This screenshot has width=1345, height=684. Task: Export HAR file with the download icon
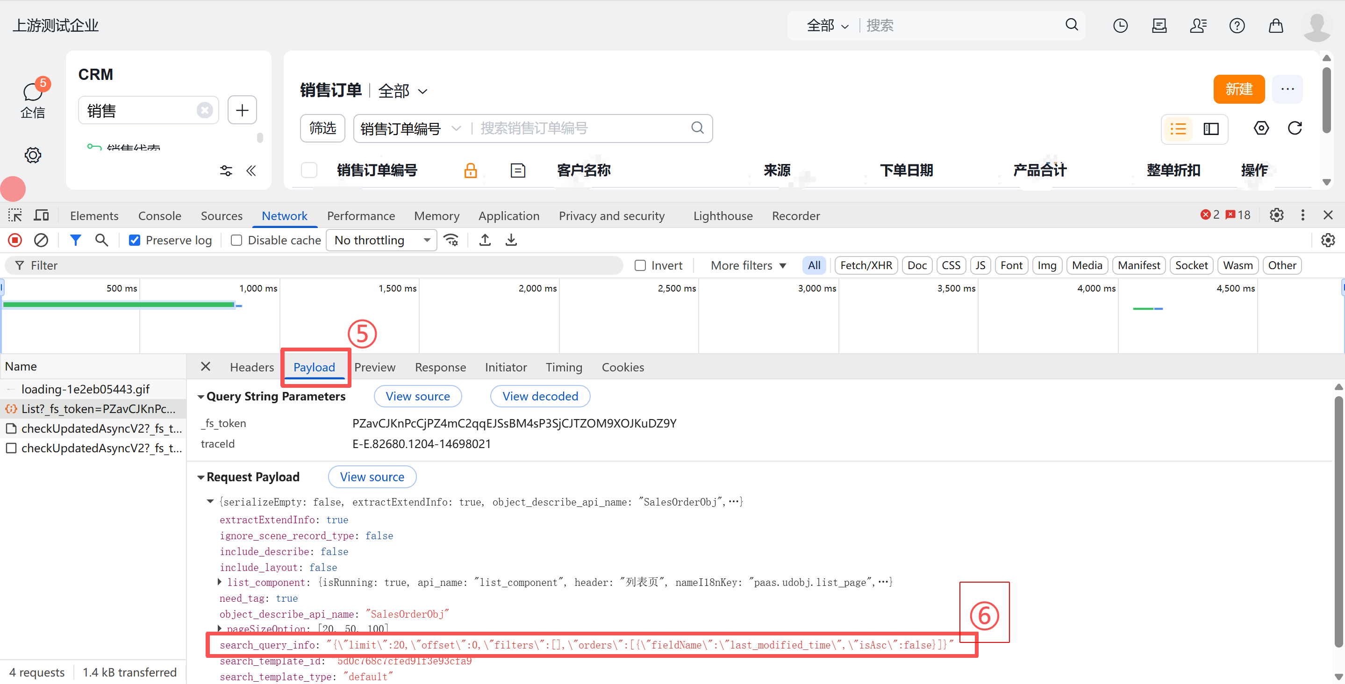pyautogui.click(x=511, y=240)
